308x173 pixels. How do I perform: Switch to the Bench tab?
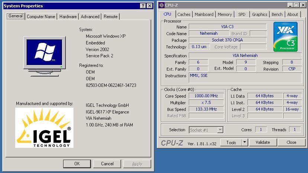point(277,14)
